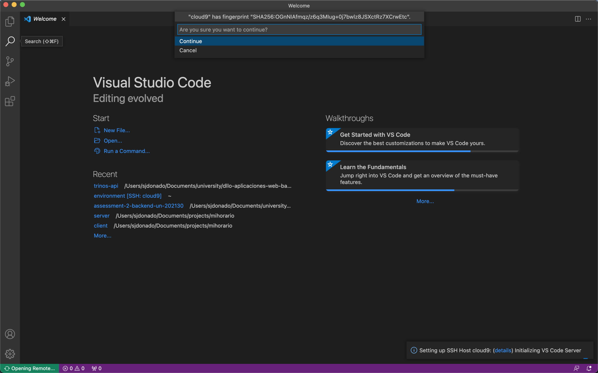Open the Extensions view
This screenshot has width=598, height=373.
[x=10, y=101]
